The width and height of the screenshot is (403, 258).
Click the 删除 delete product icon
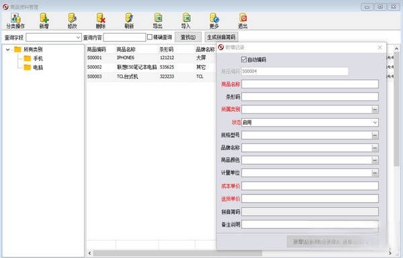coord(101,21)
